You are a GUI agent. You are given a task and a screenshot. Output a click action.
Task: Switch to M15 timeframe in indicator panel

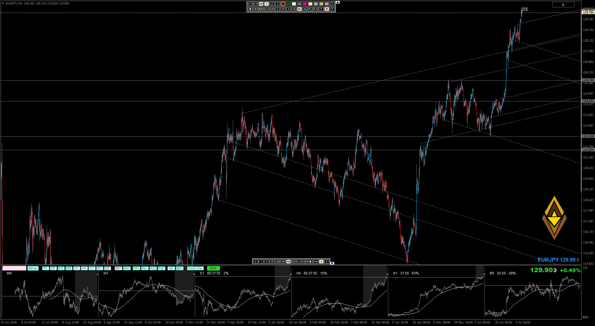pyautogui.click(x=61, y=268)
